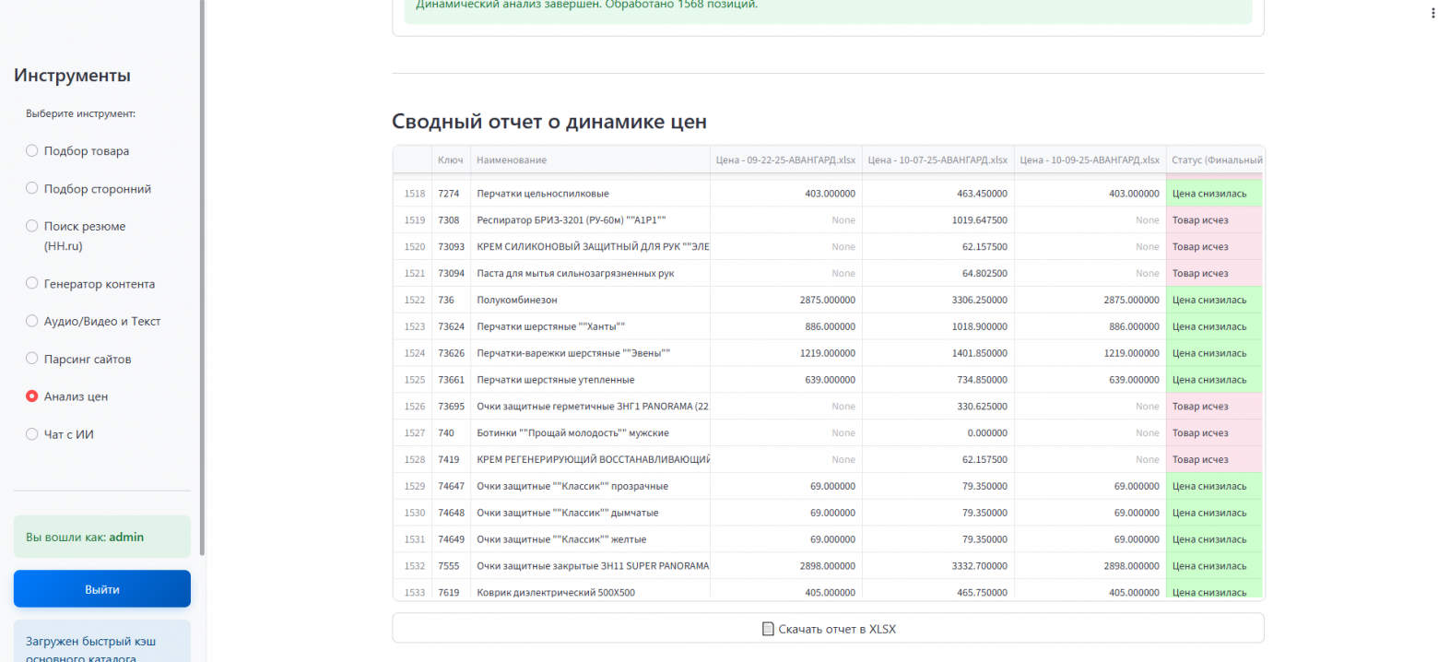Select the row 1519 "Респиратор БРИЗ-3201" name cell

[571, 220]
